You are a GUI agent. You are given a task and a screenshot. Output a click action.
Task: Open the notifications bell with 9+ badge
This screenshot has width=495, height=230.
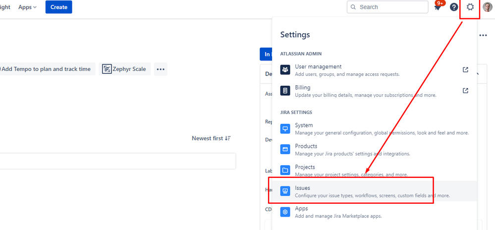(x=438, y=6)
